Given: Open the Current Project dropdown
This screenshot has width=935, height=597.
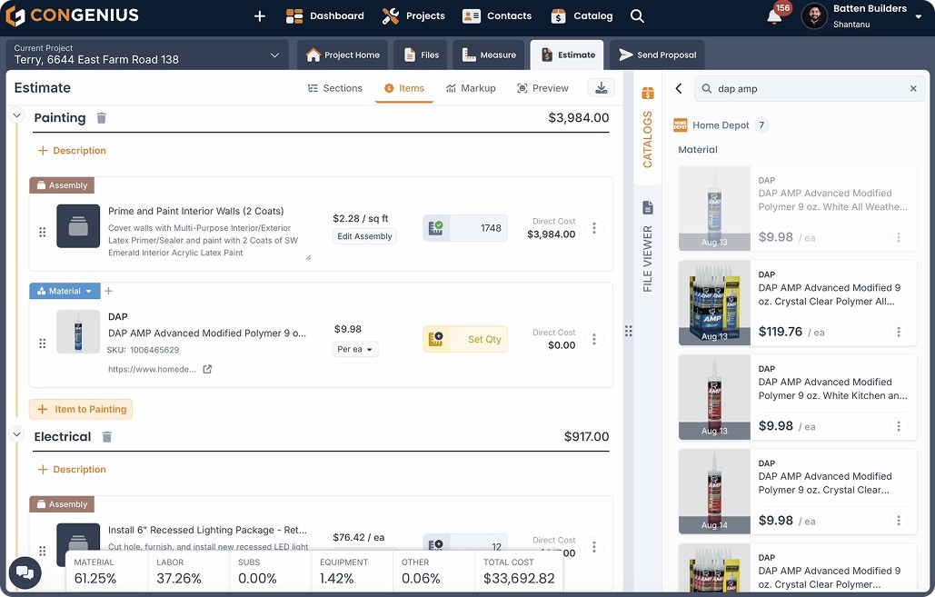Looking at the screenshot, I should [x=147, y=55].
